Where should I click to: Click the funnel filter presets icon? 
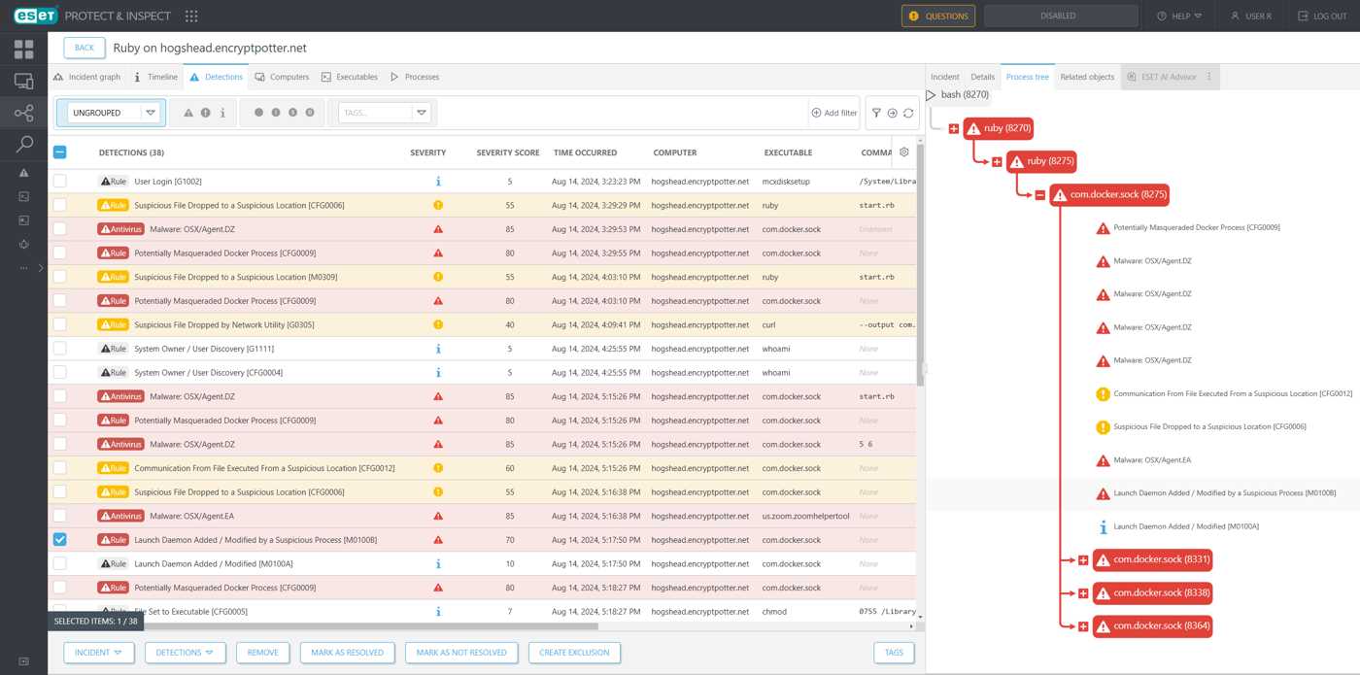point(876,113)
